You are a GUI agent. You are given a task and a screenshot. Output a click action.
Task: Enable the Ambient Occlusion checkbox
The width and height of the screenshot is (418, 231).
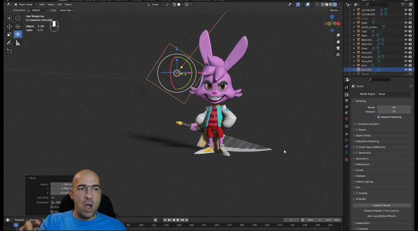coord(357,124)
